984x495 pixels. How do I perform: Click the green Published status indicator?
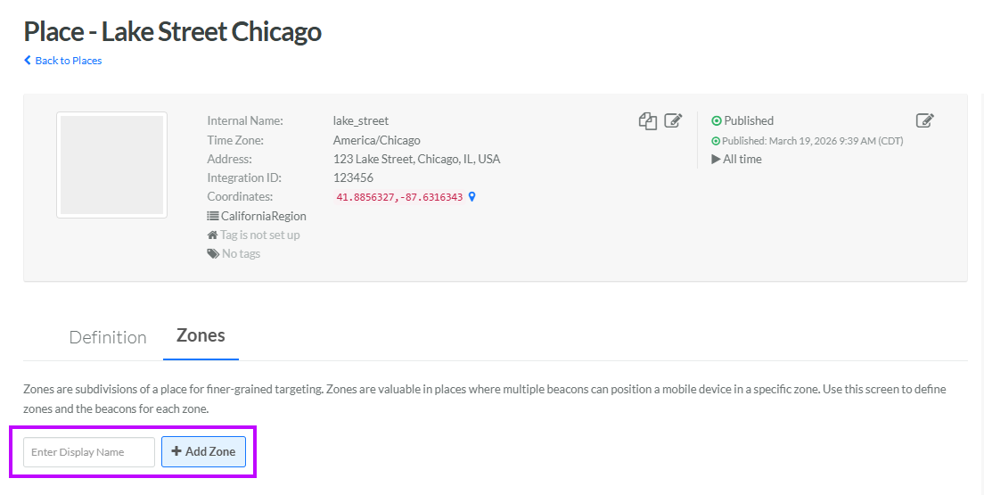717,120
